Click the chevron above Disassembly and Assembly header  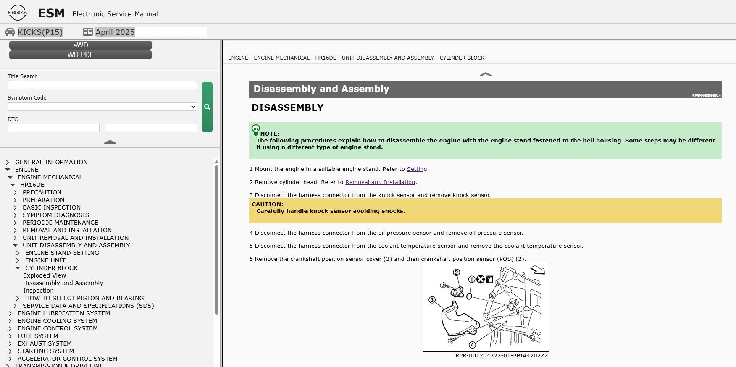point(485,74)
